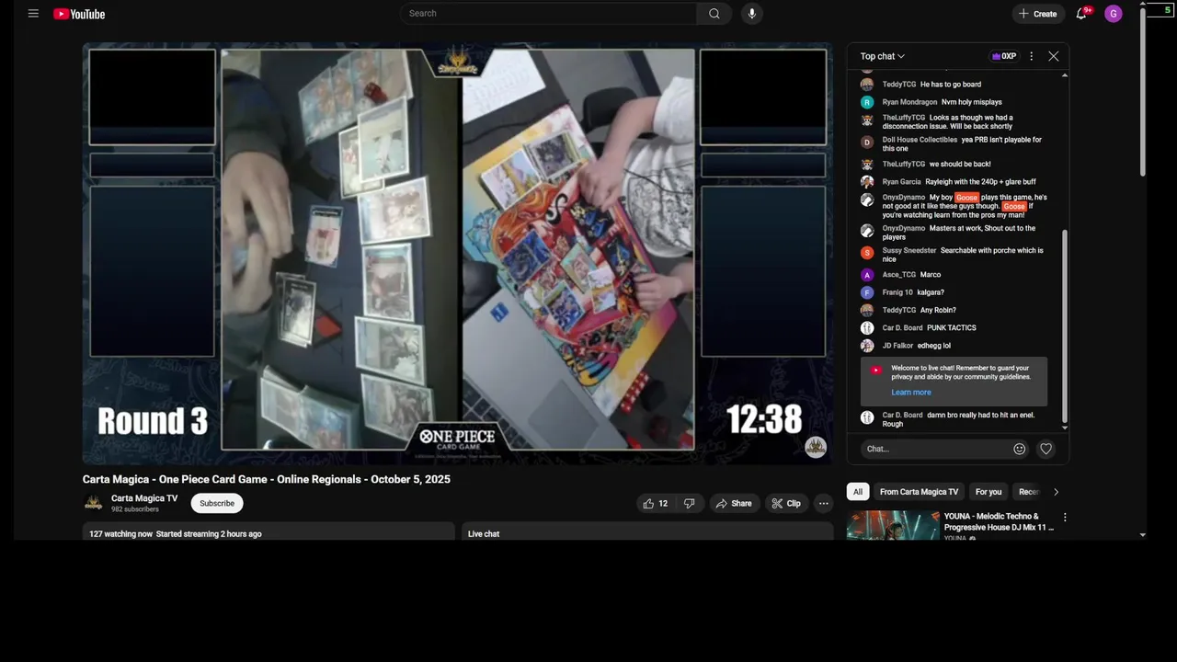Image resolution: width=1177 pixels, height=662 pixels.
Task: Like the video
Action: coord(656,503)
